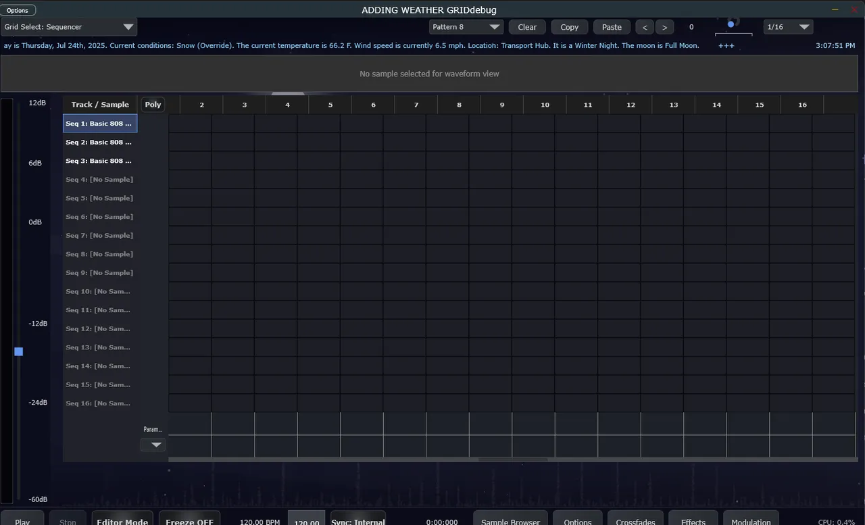Go to the previous pattern with left arrow
865x525 pixels.
click(645, 27)
